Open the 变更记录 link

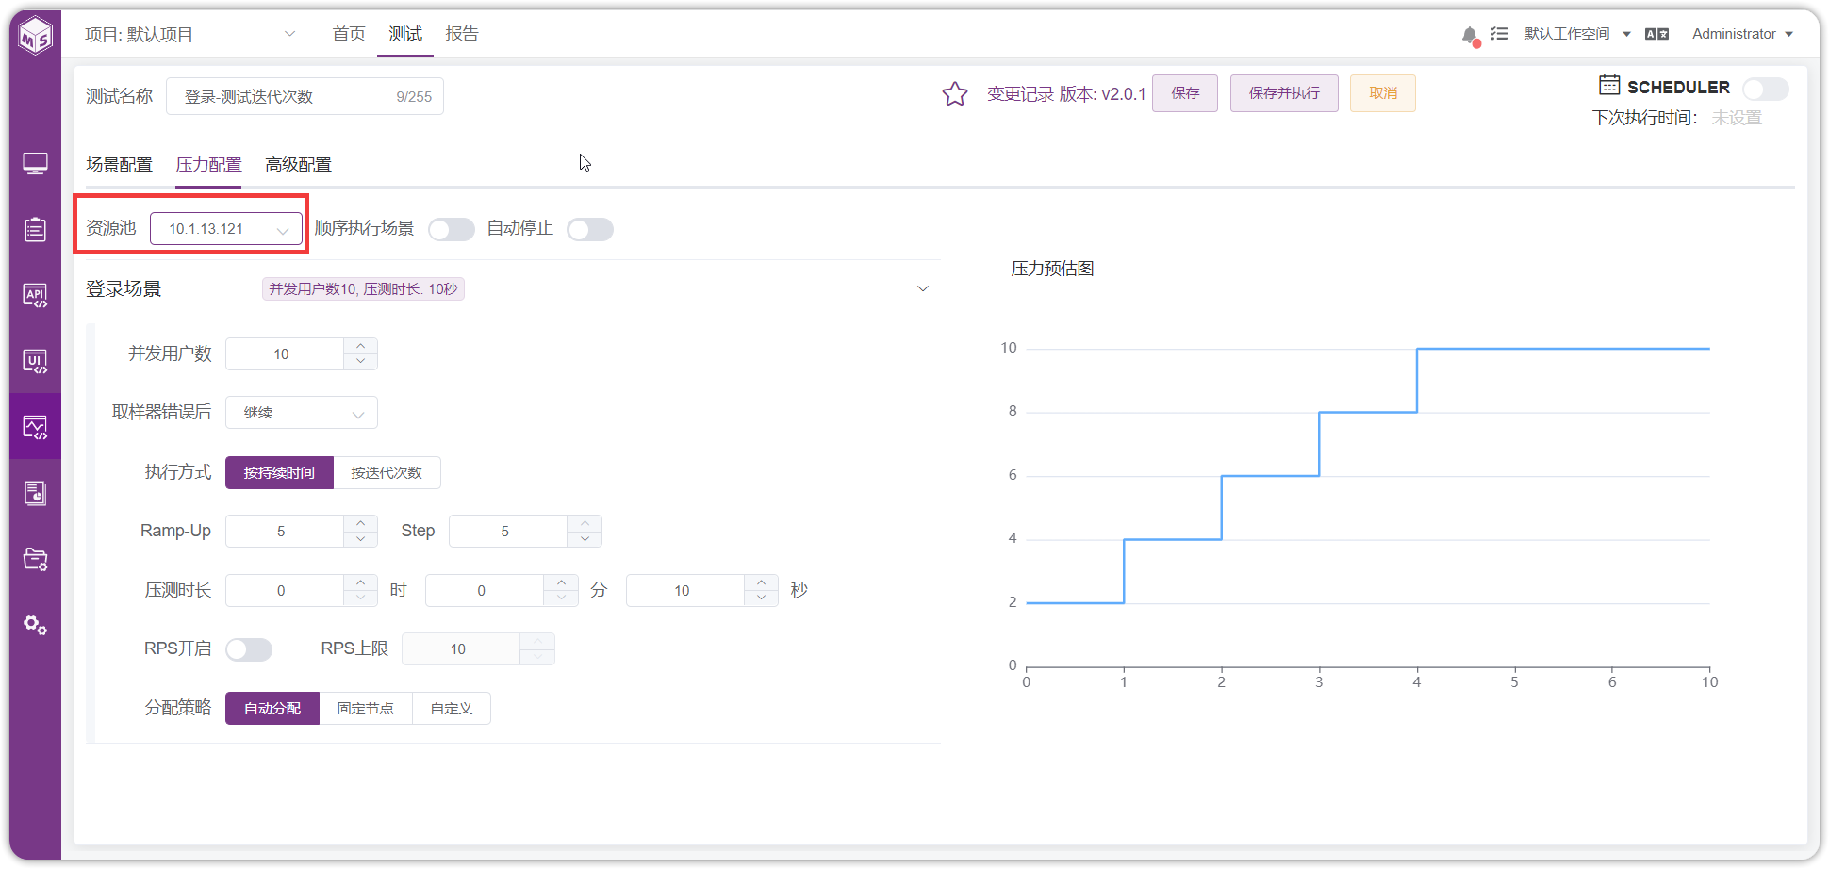(1020, 94)
